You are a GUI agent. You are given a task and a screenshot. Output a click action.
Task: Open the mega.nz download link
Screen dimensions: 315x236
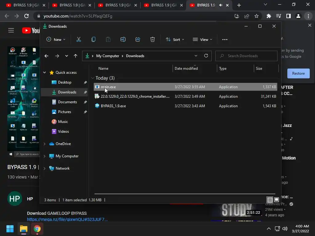tap(67, 219)
